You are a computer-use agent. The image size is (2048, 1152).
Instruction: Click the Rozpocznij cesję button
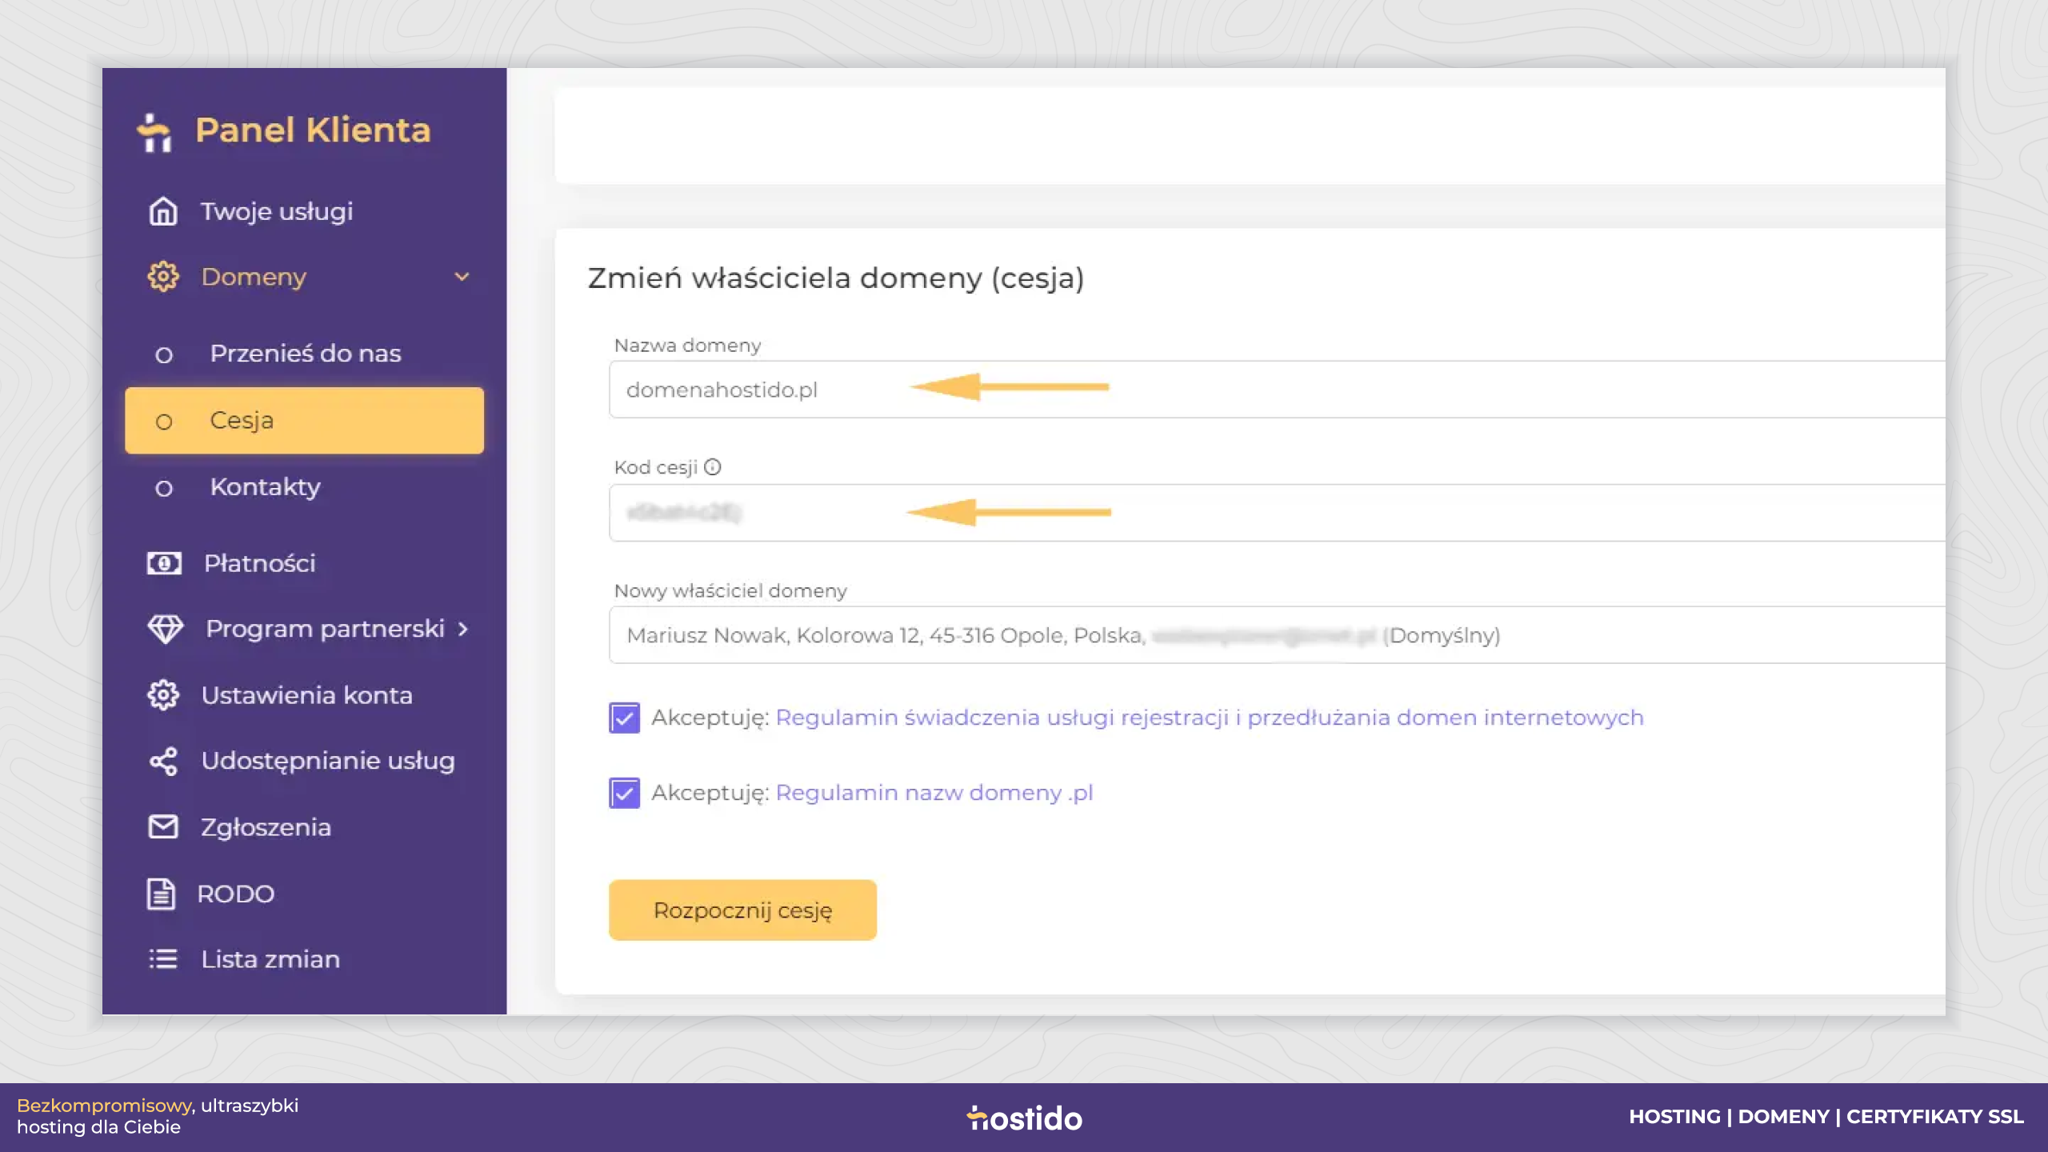[x=742, y=910]
